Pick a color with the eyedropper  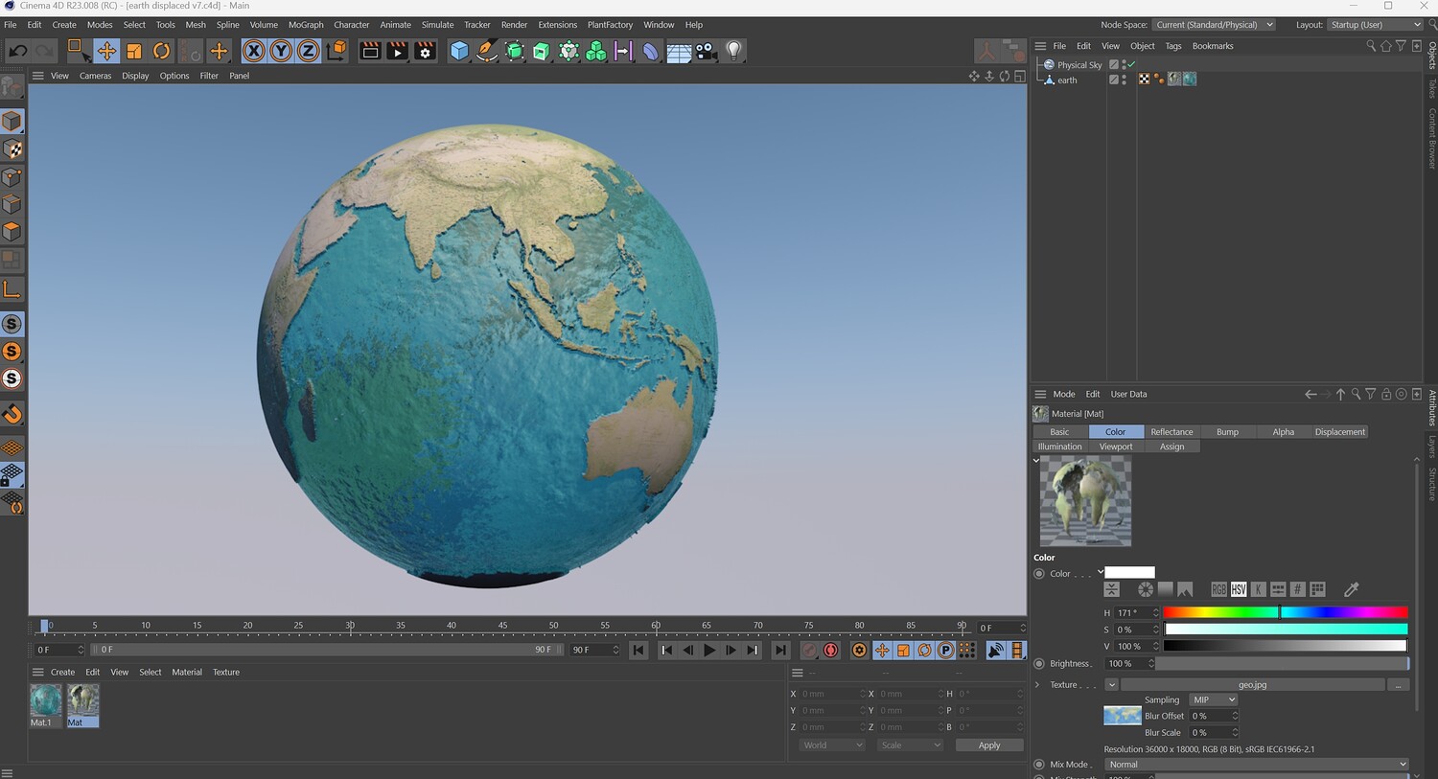tap(1352, 589)
